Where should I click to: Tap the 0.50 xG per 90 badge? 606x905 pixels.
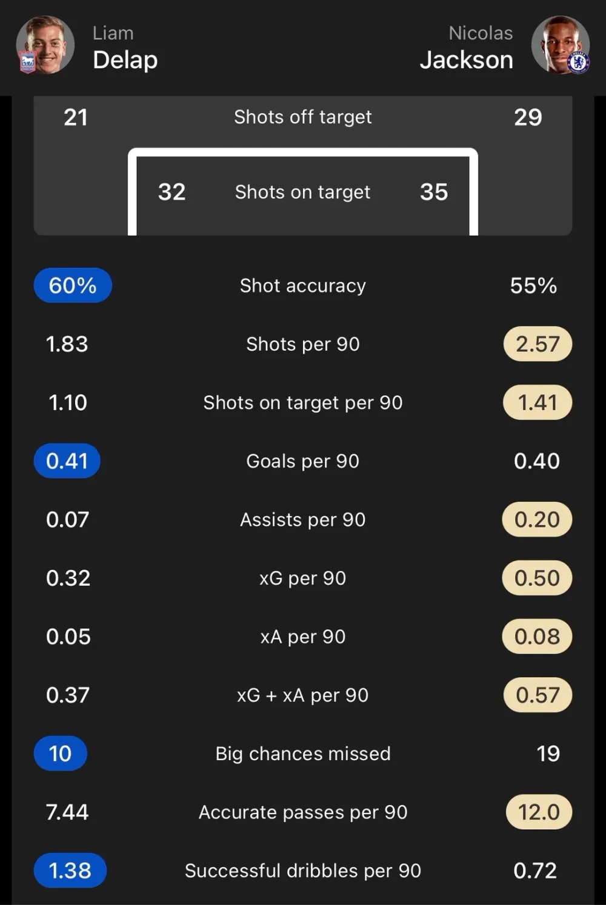click(x=537, y=578)
